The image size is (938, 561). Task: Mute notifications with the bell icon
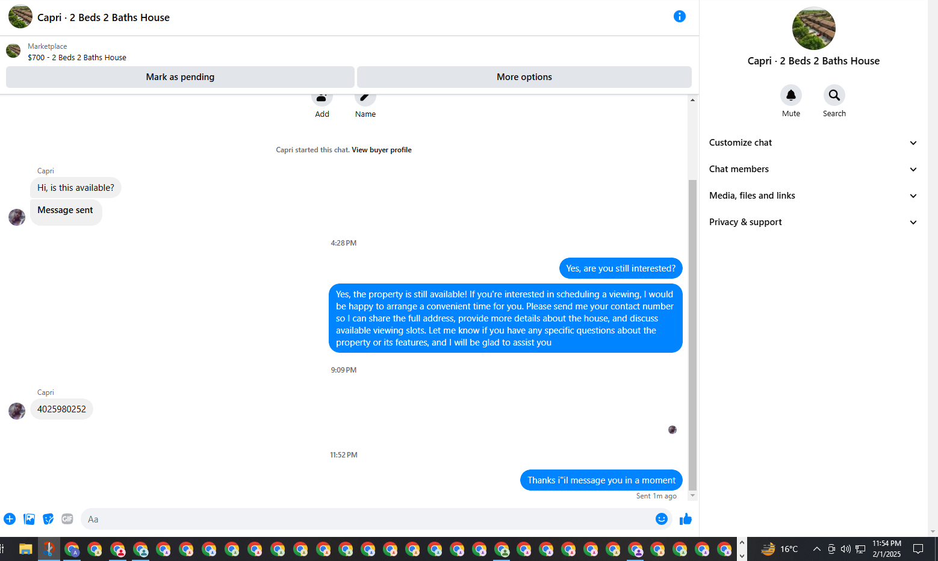pyautogui.click(x=791, y=95)
